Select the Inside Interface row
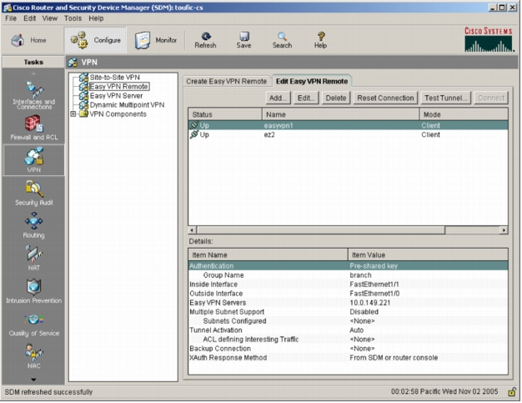 pos(348,285)
